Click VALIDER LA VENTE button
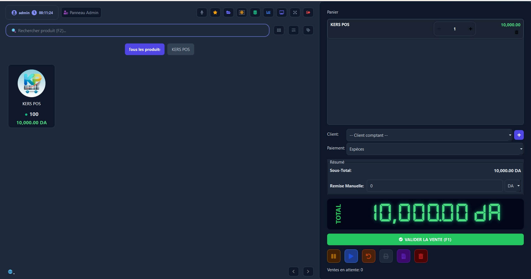Screen dimensions: 531x279 [x=425, y=239]
